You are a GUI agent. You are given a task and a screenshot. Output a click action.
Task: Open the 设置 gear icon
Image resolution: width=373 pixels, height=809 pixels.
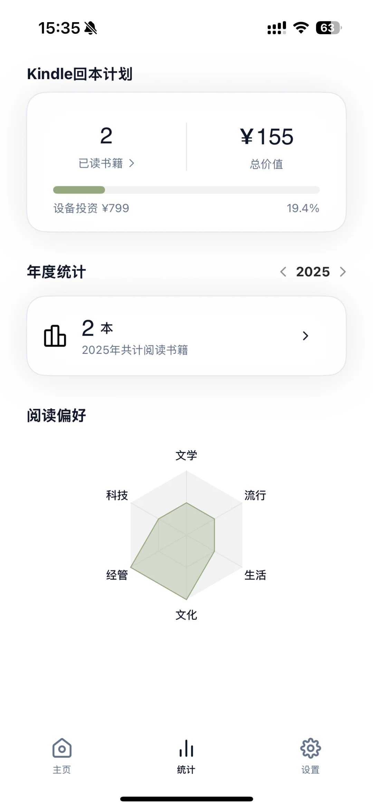click(x=310, y=748)
